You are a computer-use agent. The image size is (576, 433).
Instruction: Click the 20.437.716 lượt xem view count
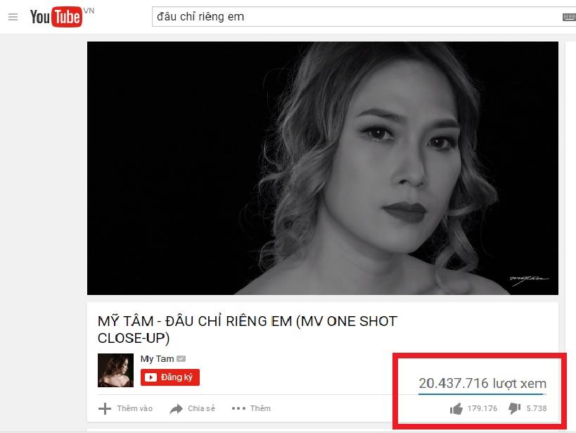(482, 383)
